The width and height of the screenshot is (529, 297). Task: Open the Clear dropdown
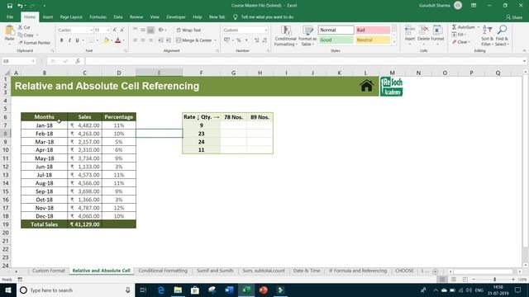point(461,42)
